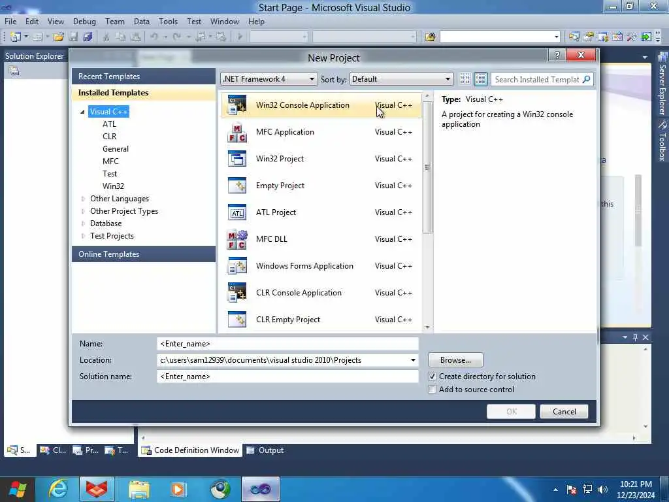The width and height of the screenshot is (669, 502).
Task: Open the Window menu
Action: coord(225,22)
